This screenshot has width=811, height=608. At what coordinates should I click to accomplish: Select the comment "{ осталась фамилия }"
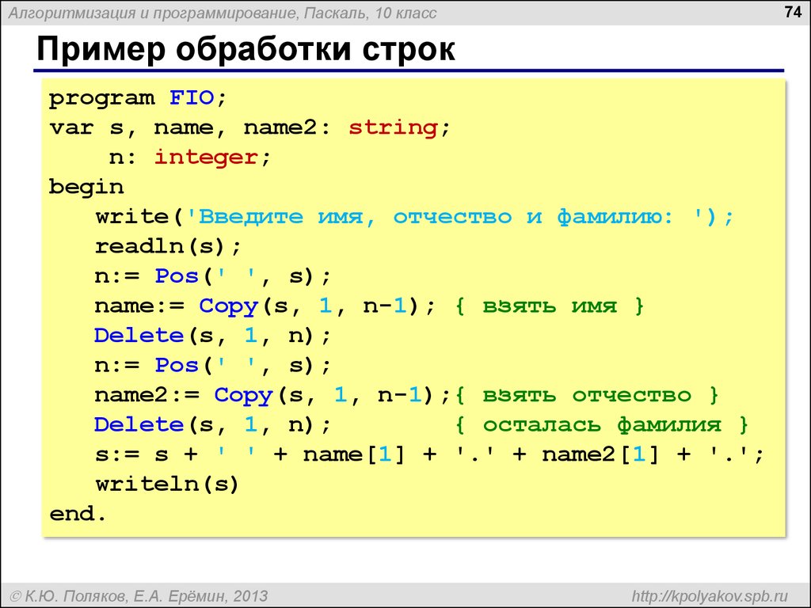coord(602,424)
